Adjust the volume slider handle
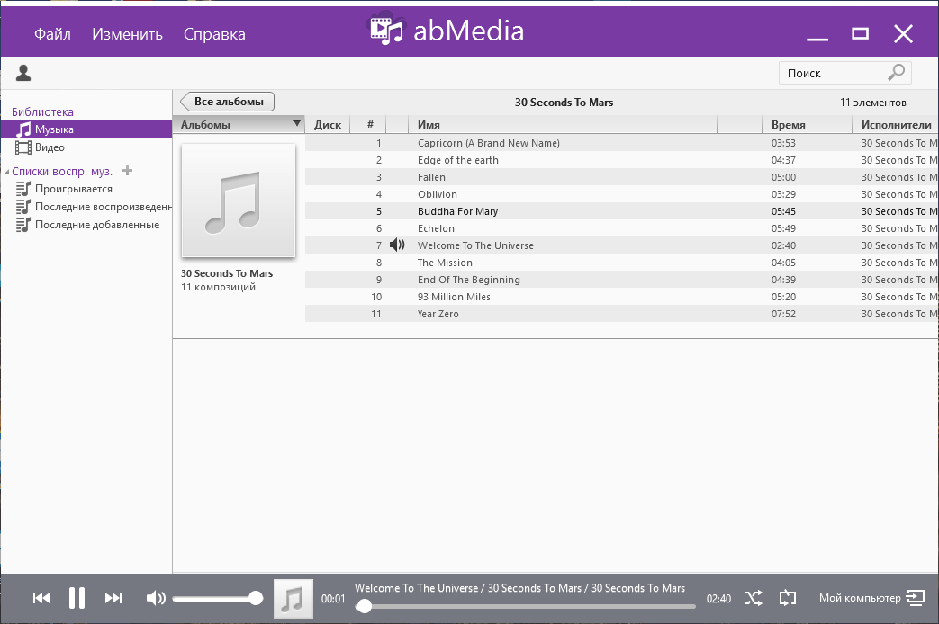939x624 pixels. click(256, 598)
